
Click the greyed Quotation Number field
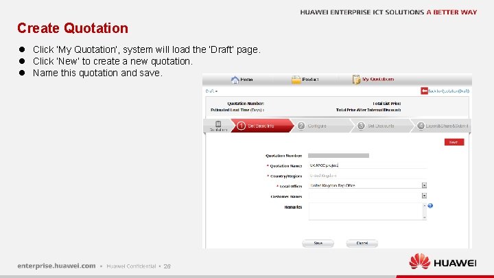(338, 155)
